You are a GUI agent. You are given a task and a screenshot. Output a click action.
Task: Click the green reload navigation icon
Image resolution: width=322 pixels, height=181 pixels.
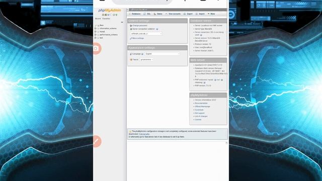point(116,15)
